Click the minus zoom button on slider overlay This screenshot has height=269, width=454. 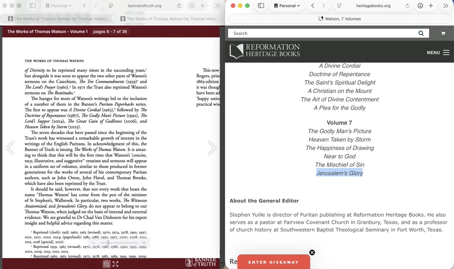click(93, 243)
